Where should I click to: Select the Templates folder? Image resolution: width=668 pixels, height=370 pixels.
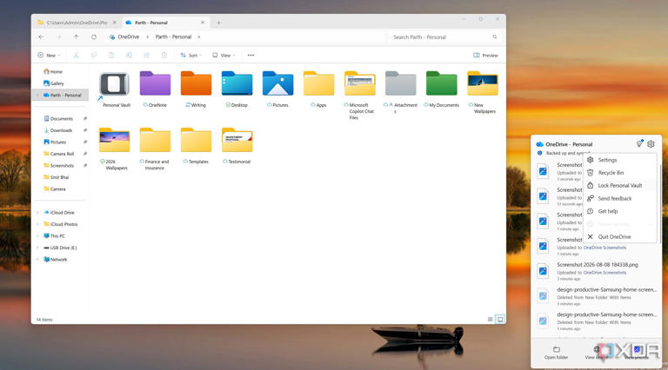(x=196, y=145)
